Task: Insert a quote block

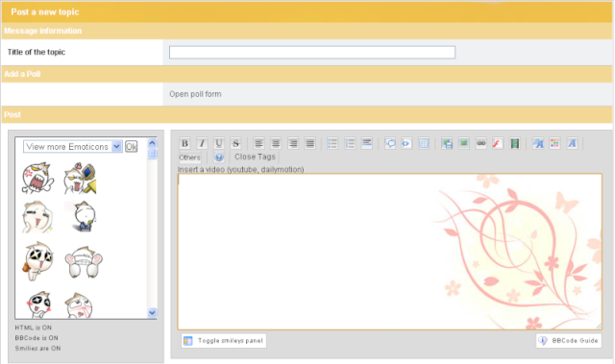Action: tap(390, 143)
